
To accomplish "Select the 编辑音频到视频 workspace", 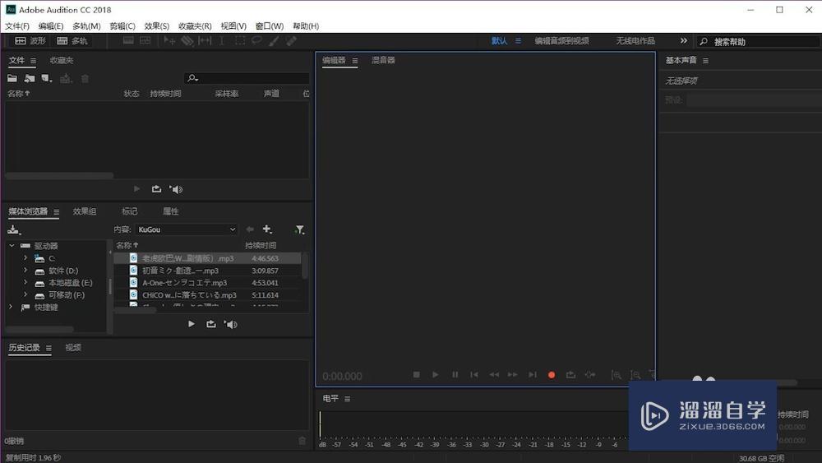I will point(561,41).
